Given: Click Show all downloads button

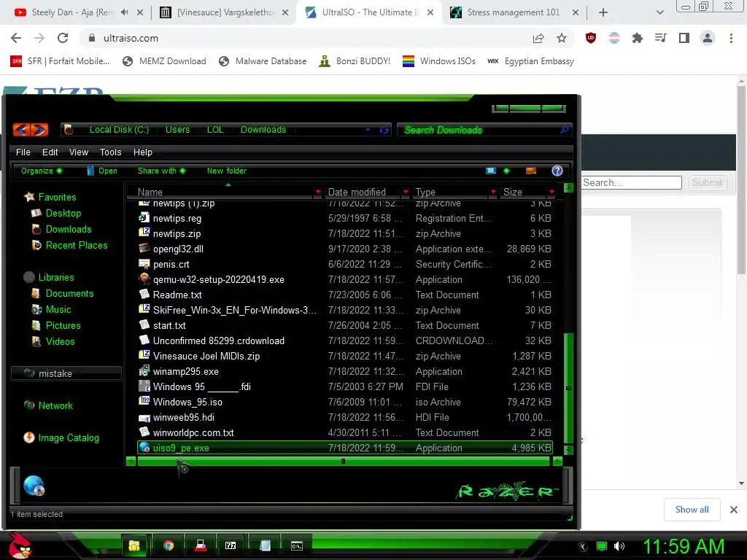Looking at the screenshot, I should pyautogui.click(x=692, y=510).
